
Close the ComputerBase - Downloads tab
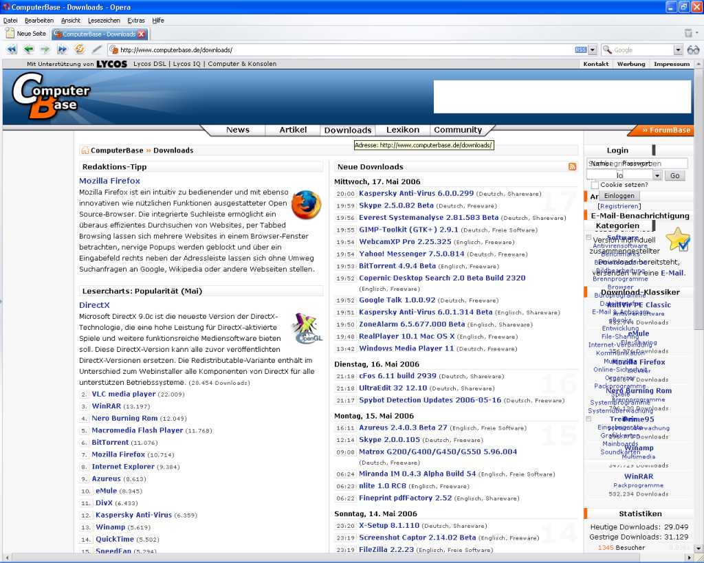pos(142,34)
